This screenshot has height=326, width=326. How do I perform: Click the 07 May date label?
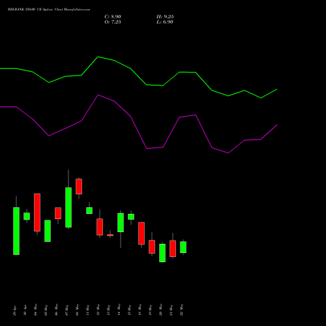[x=67, y=310]
